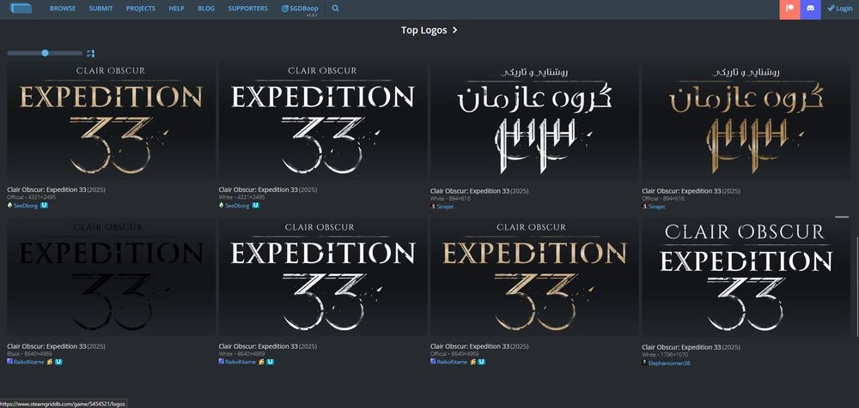Click SeeDborg's avatar icon under the Official logo
The height and width of the screenshot is (408, 859).
(9, 205)
